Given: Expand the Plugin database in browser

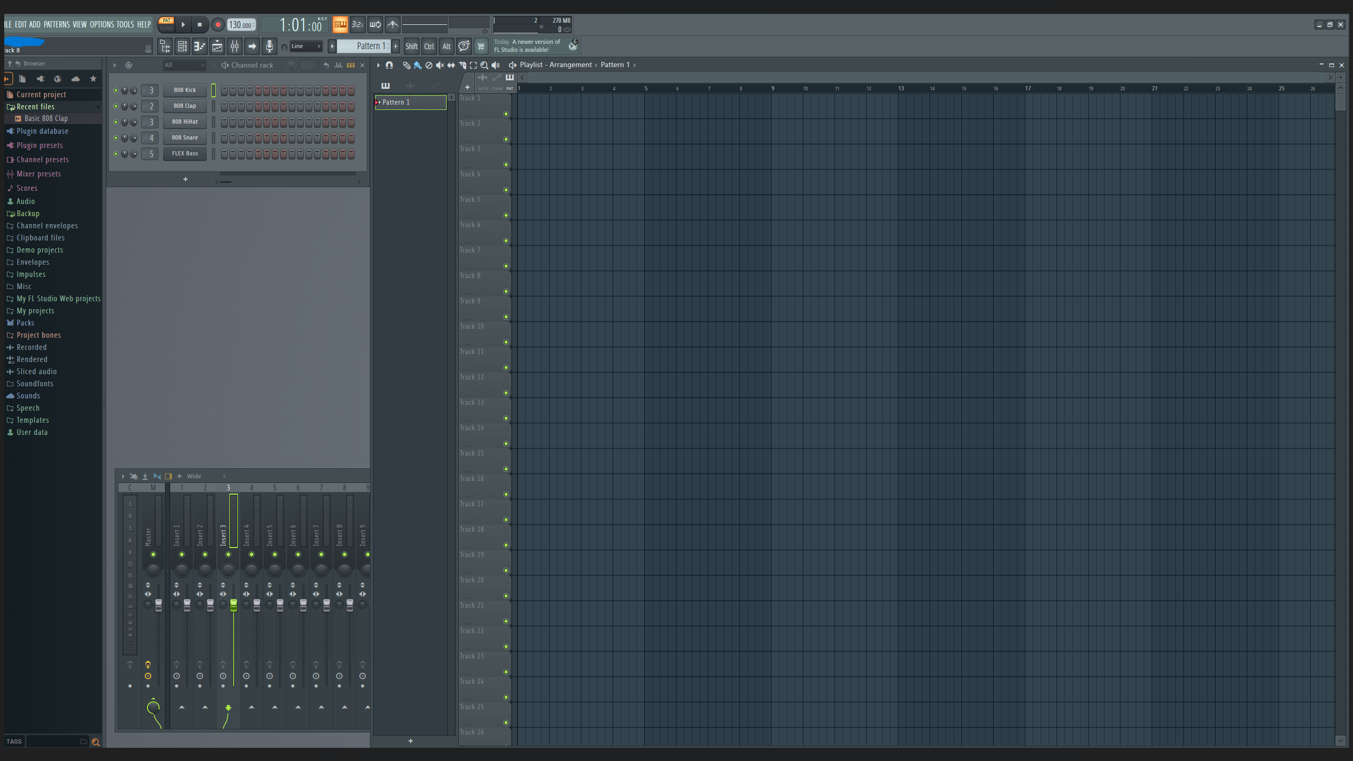Looking at the screenshot, I should [x=42, y=131].
